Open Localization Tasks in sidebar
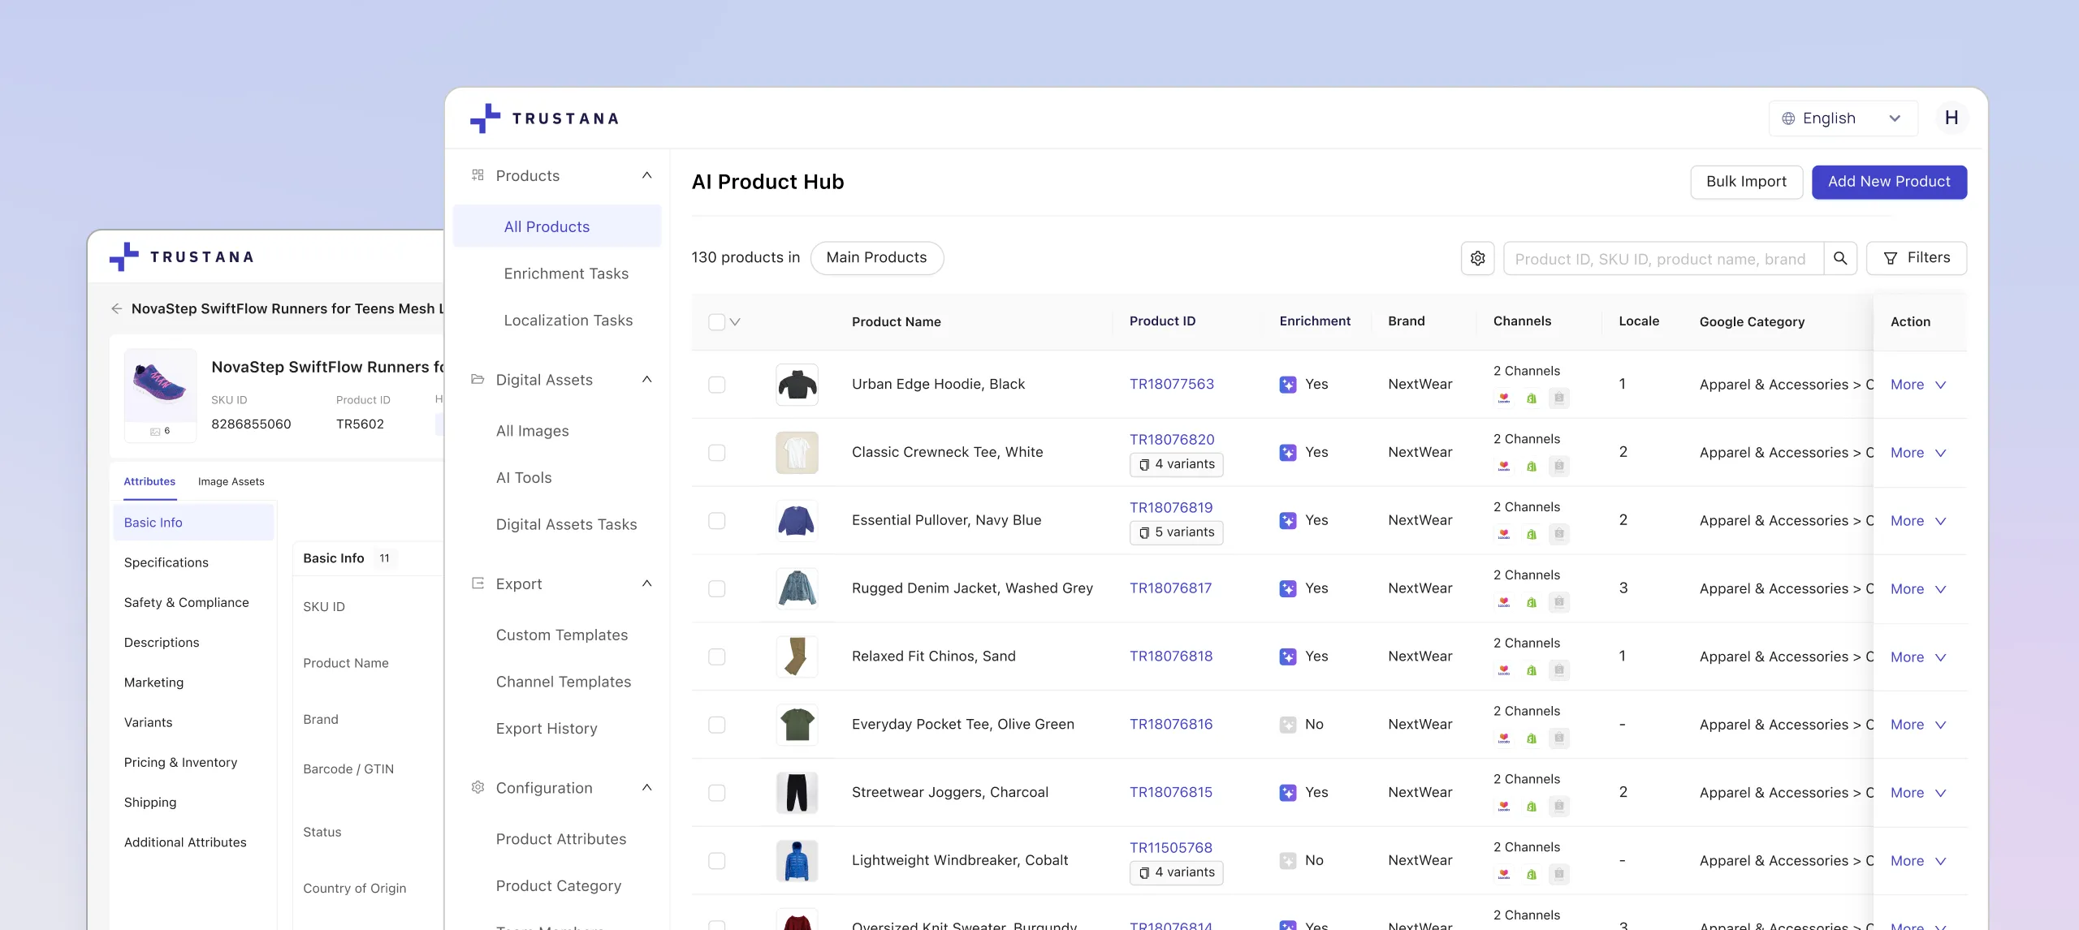Viewport: 2079px width, 930px height. [568, 321]
